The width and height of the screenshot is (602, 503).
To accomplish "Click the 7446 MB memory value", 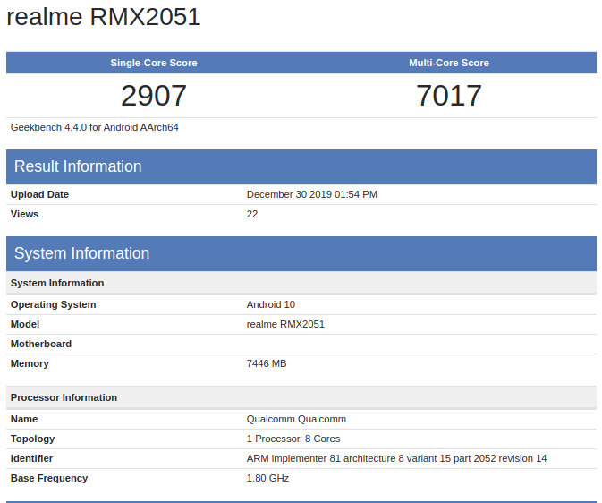I will click(267, 363).
